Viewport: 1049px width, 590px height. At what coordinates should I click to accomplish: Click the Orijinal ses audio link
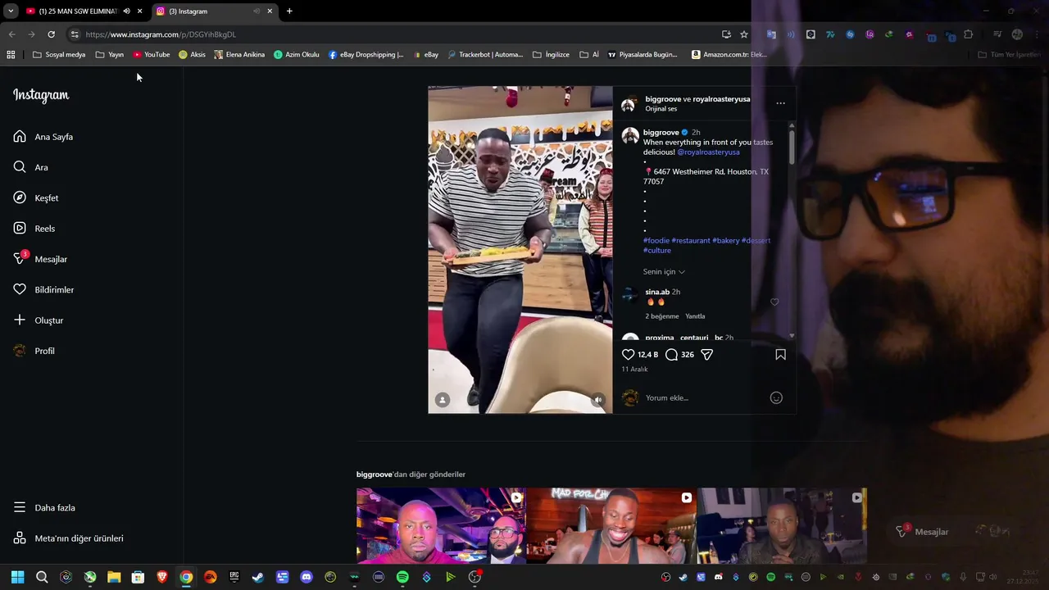pos(661,109)
